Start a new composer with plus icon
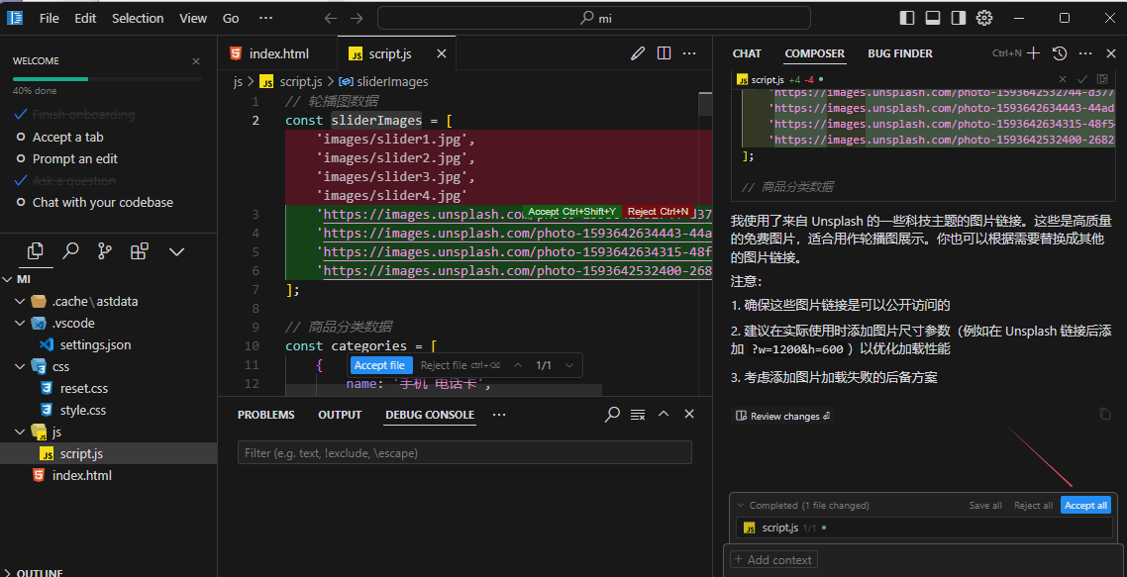 pyautogui.click(x=1034, y=53)
